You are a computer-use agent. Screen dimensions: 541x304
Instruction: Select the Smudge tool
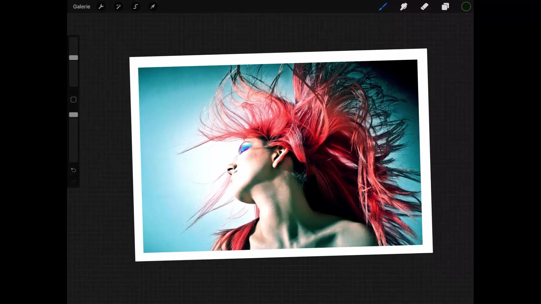click(403, 6)
